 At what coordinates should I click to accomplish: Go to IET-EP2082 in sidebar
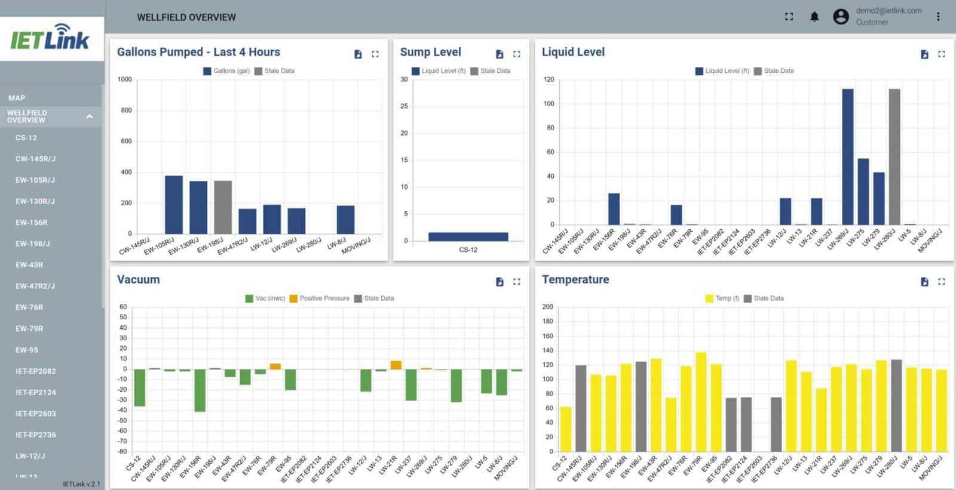pyautogui.click(x=36, y=371)
